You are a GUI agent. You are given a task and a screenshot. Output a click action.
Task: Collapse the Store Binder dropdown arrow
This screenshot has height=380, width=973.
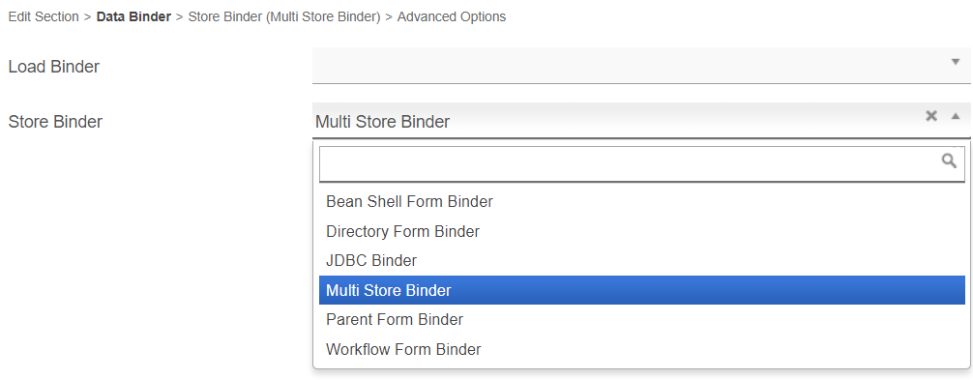pos(956,116)
